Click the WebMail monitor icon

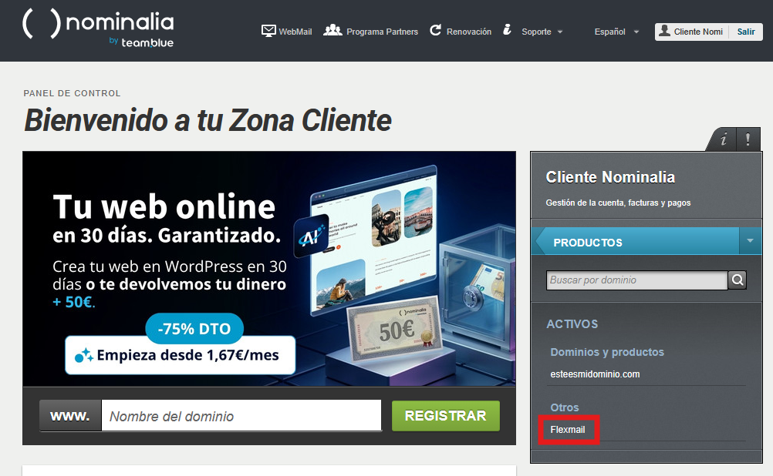pos(268,31)
